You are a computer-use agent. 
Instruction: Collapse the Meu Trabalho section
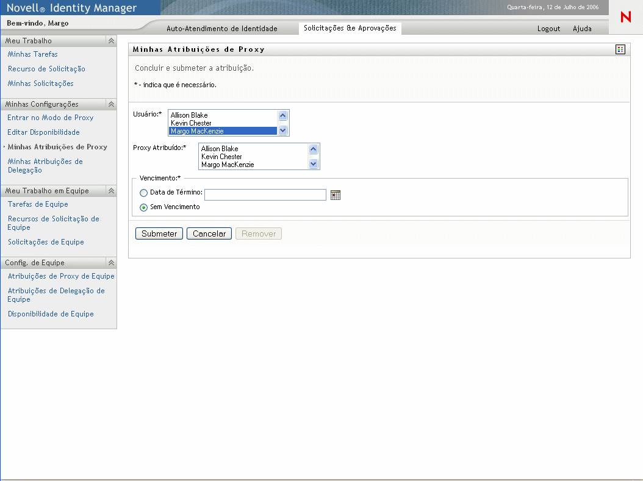tap(111, 41)
